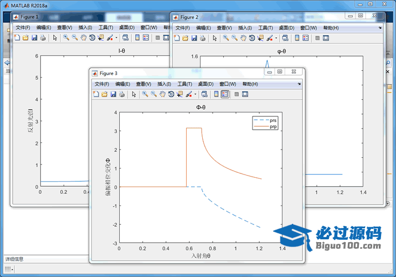396x277 pixels.
Task: Insert legend in Figure 1
Action: [146, 38]
